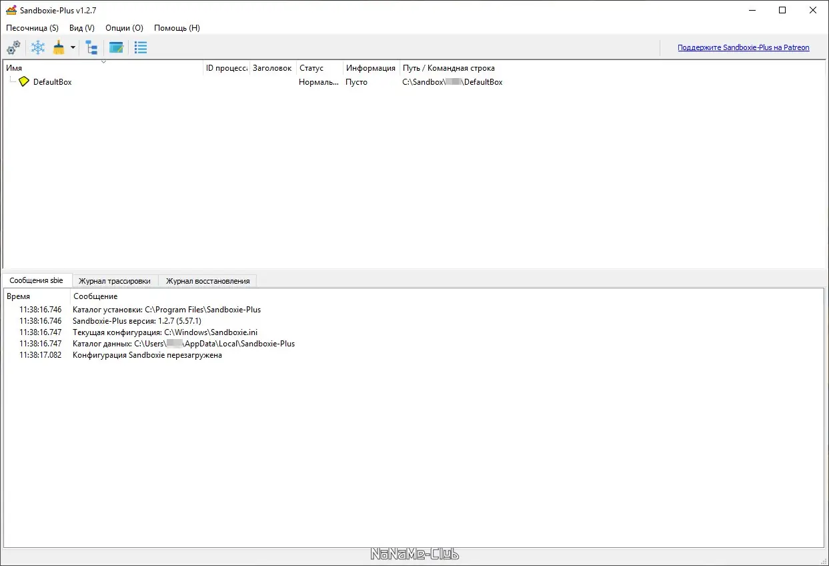
Task: Sort by Заголовок column header
Action: click(273, 68)
